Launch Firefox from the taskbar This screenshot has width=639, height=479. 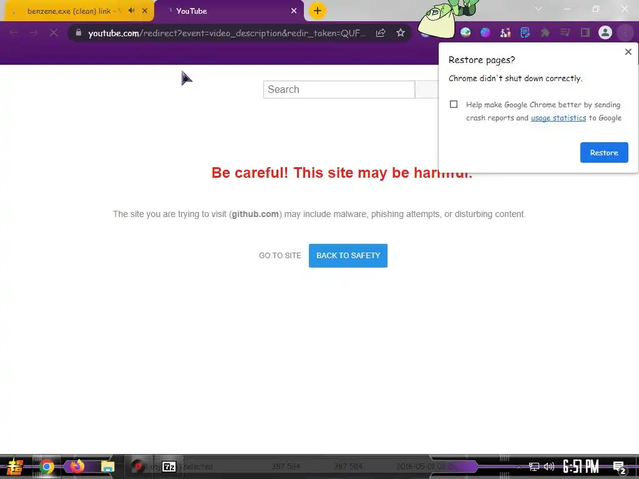coord(77,466)
